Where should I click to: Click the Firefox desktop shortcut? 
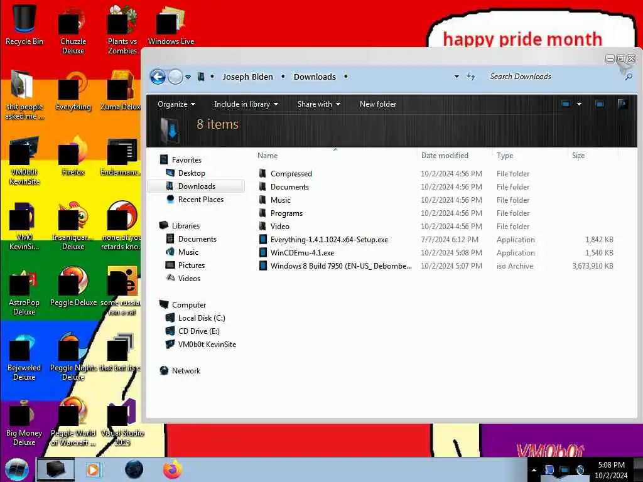pos(73,156)
